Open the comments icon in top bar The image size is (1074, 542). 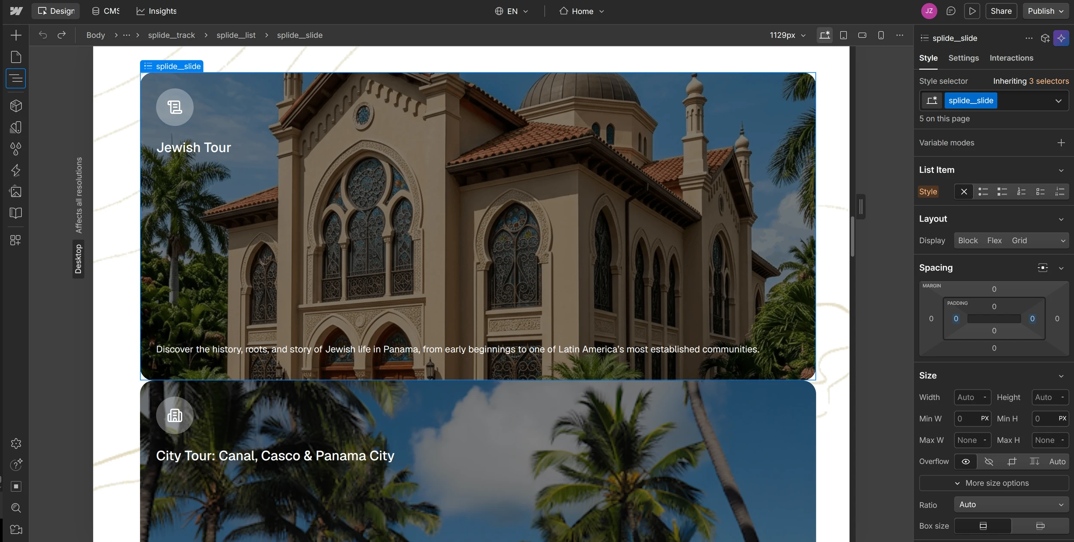(x=951, y=11)
